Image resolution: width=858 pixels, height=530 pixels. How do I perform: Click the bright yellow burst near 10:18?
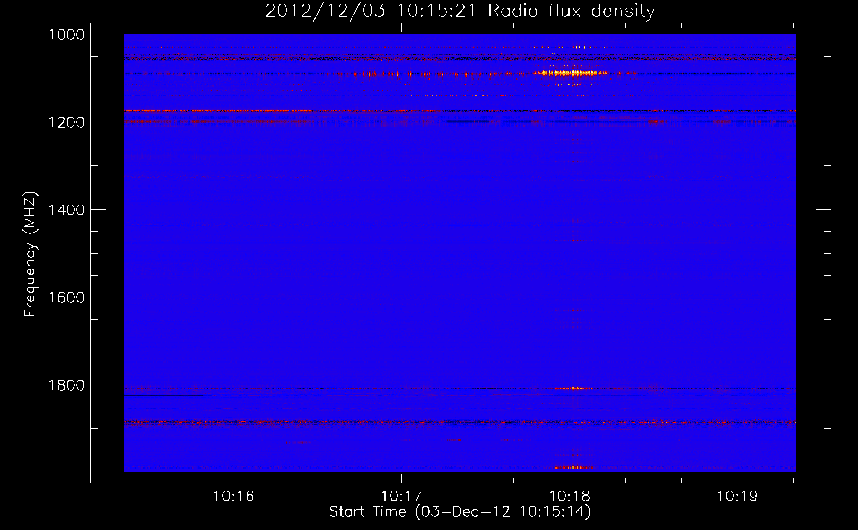coord(570,73)
